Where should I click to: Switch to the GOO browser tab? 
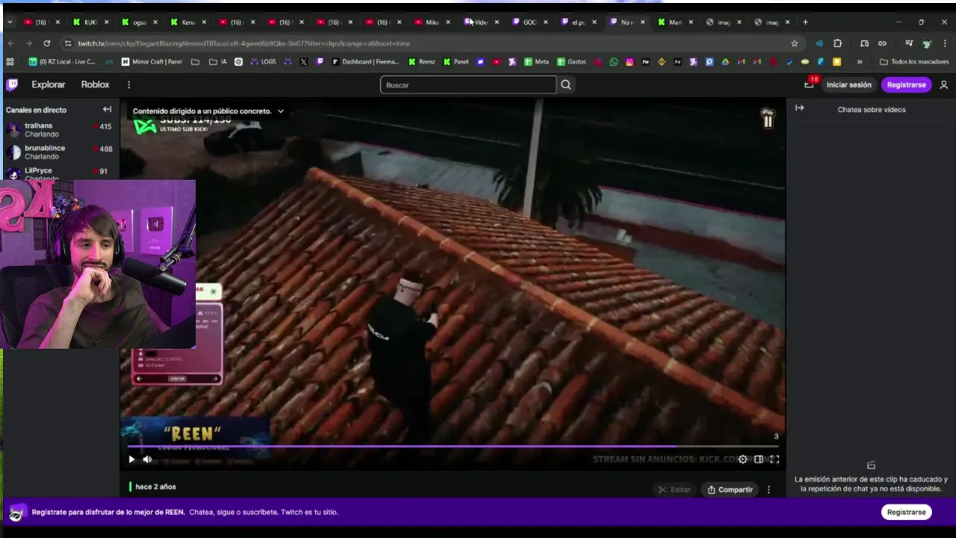(530, 22)
